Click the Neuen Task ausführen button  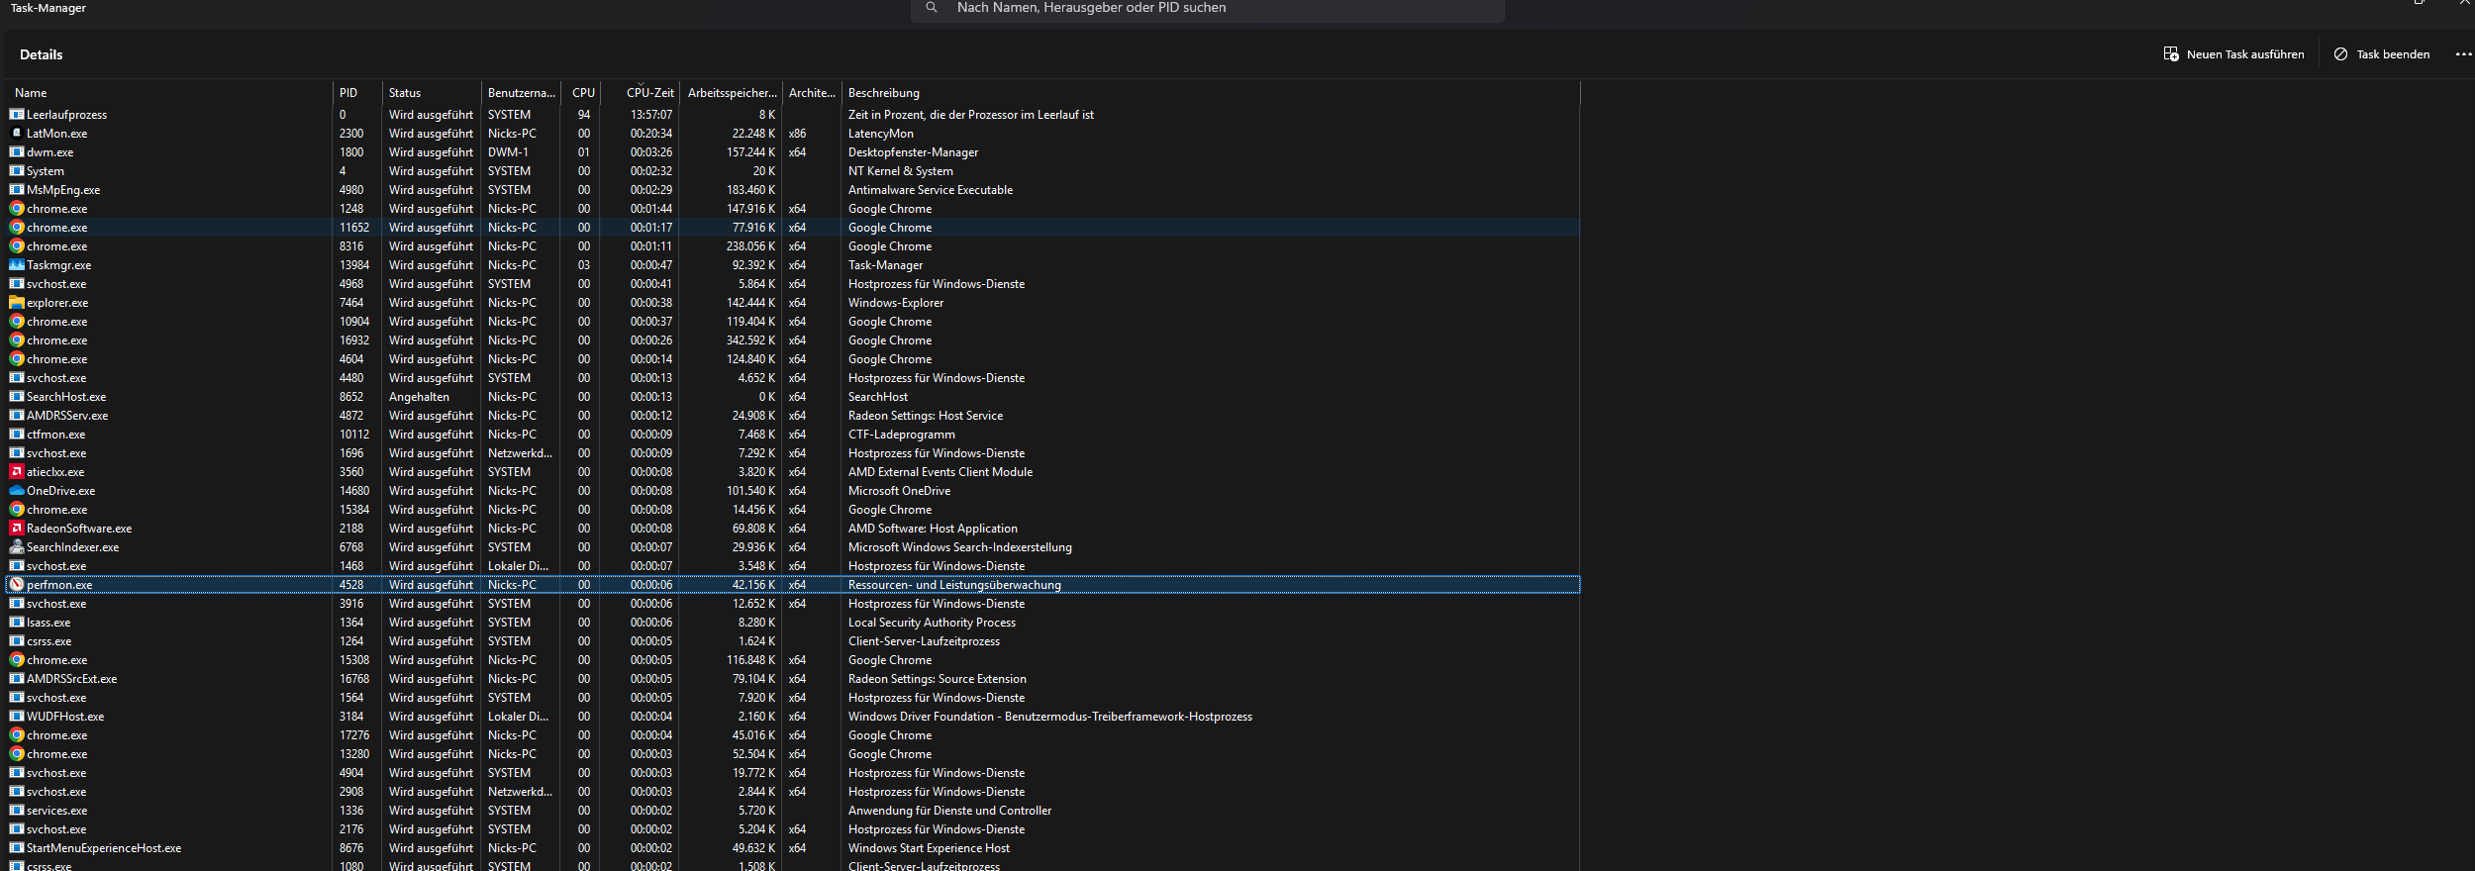(2233, 54)
